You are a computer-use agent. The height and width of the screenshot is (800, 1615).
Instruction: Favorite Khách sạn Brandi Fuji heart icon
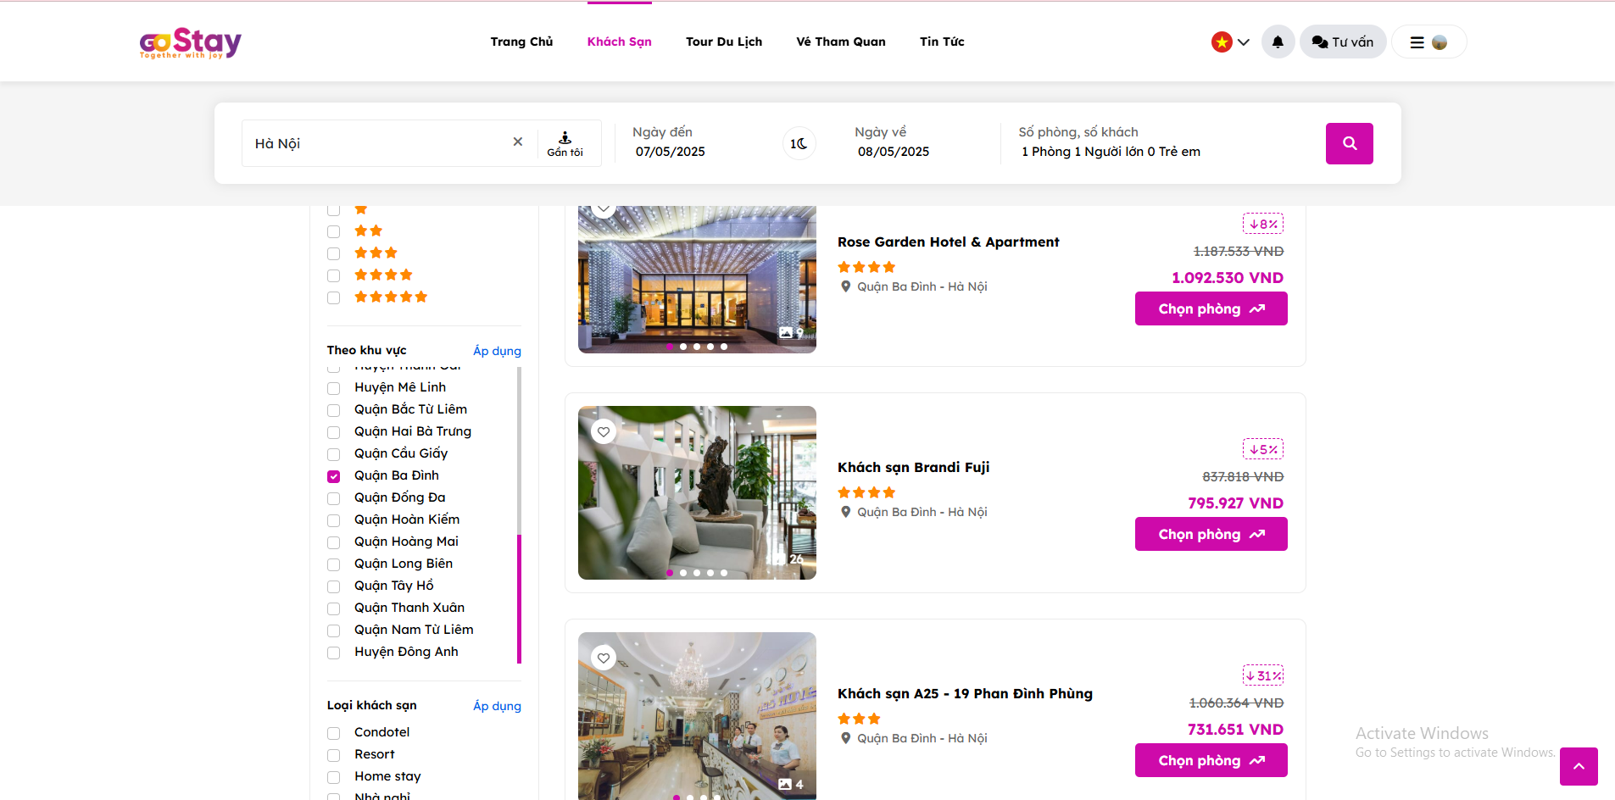coord(604,432)
